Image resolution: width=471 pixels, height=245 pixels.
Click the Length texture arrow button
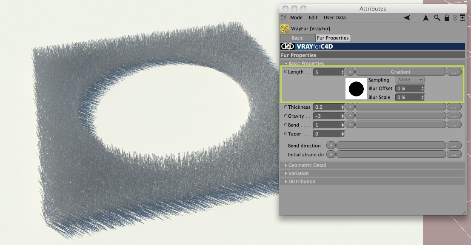pyautogui.click(x=350, y=72)
